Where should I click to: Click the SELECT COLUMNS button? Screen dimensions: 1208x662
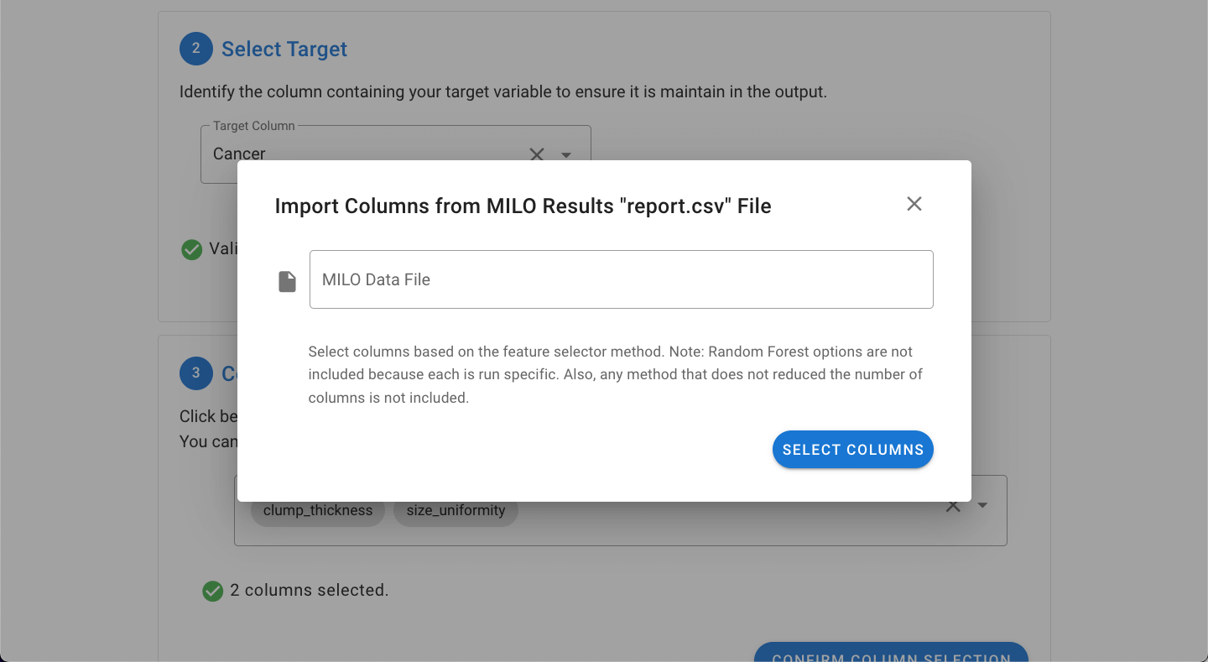coord(852,450)
